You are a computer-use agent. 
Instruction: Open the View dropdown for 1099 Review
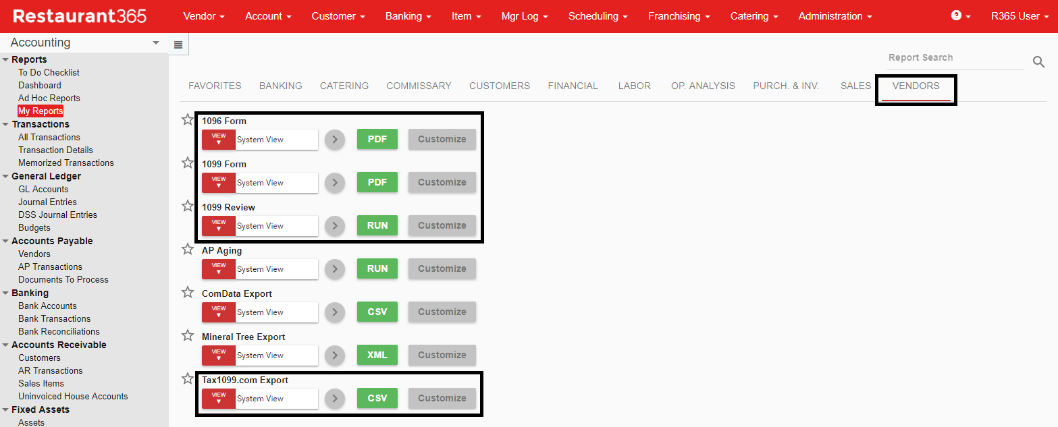219,226
